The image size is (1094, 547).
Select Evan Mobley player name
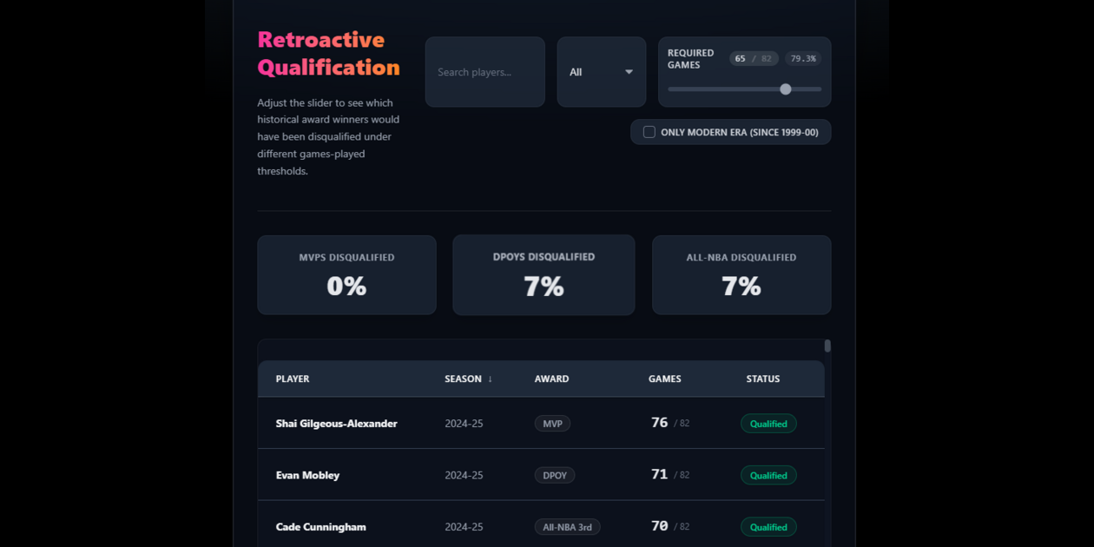coord(307,475)
